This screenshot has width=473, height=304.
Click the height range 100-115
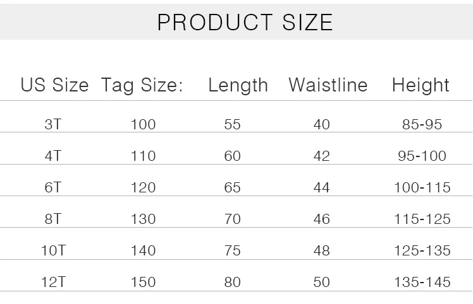tap(422, 187)
